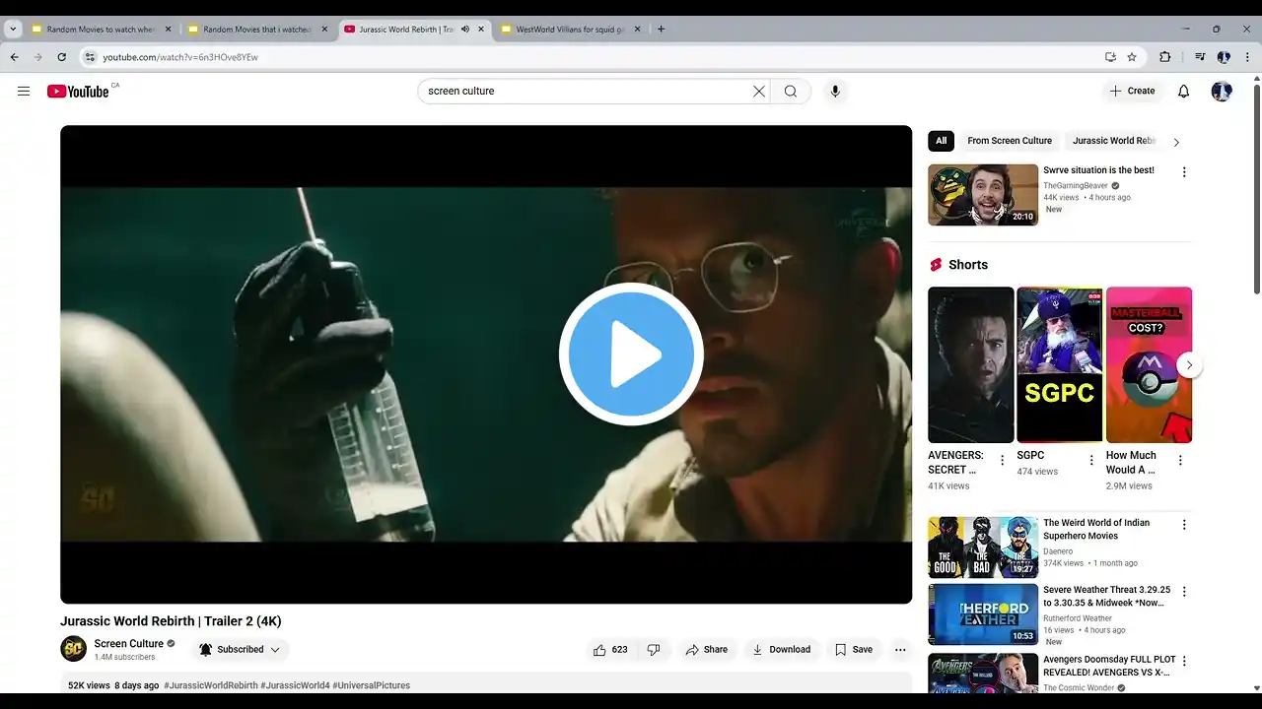Like the video (623 thumbs up)
This screenshot has height=709, width=1262.
click(x=610, y=649)
